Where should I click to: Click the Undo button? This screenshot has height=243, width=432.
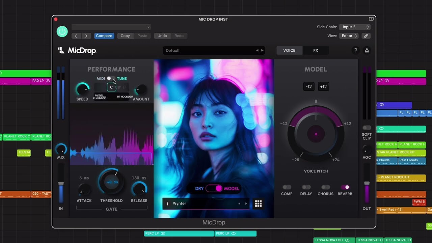pyautogui.click(x=162, y=36)
